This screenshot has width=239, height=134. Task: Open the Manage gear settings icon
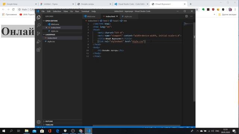(38, 122)
